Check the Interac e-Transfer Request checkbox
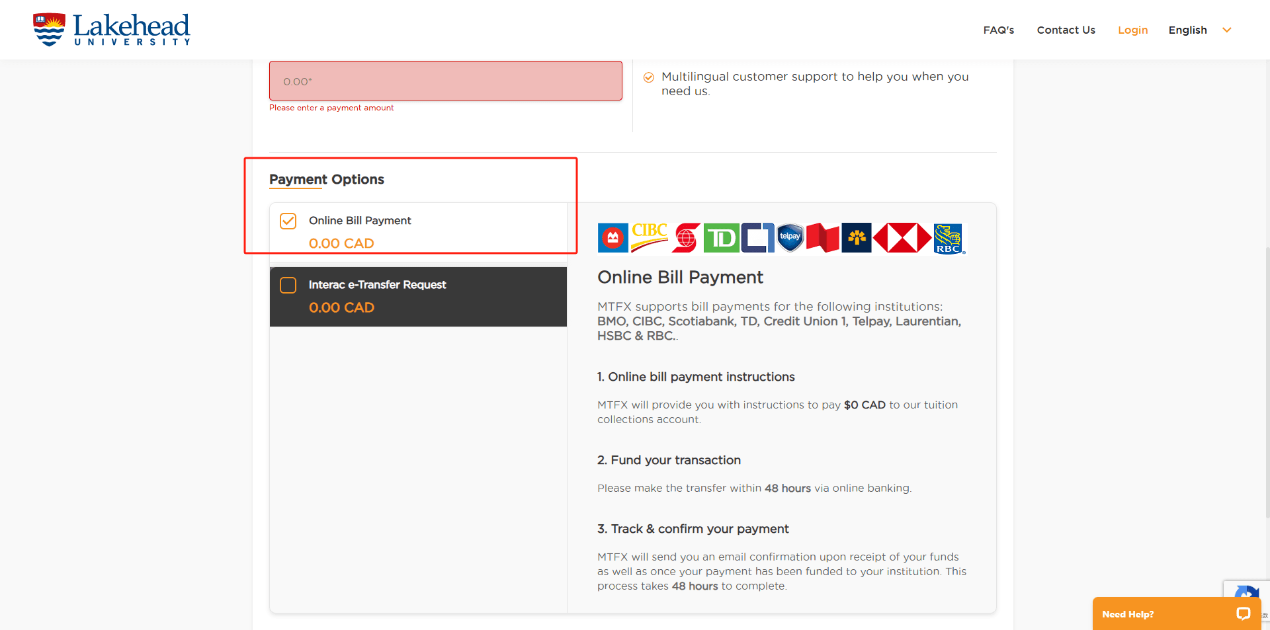This screenshot has width=1270, height=630. tap(288, 285)
